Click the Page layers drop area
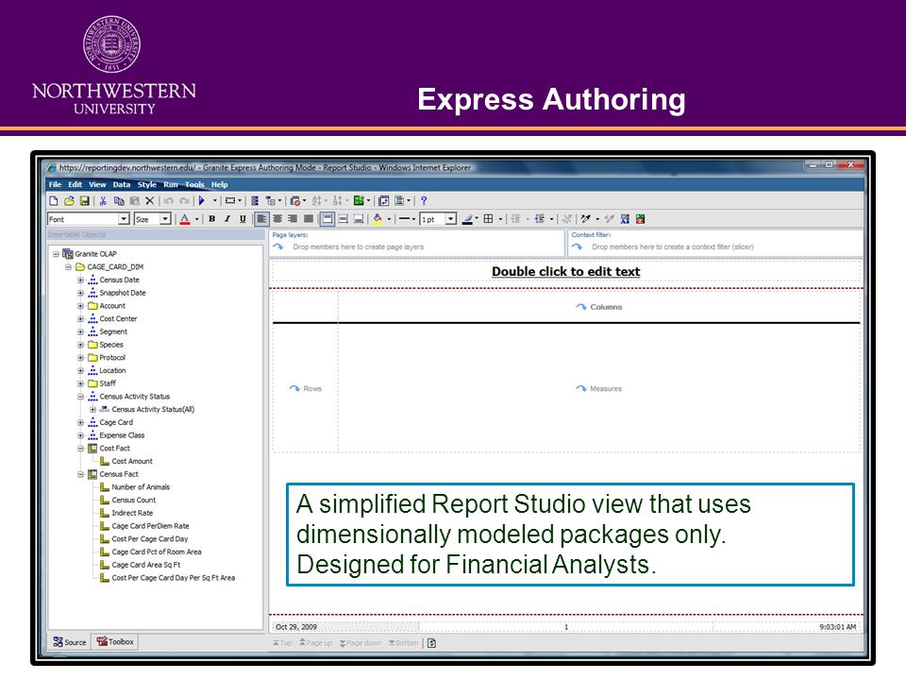The width and height of the screenshot is (906, 680). tap(416, 243)
